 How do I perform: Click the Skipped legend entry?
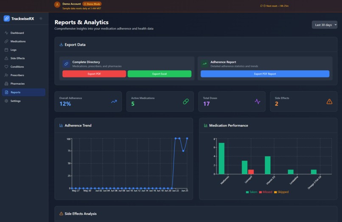coord(281,192)
